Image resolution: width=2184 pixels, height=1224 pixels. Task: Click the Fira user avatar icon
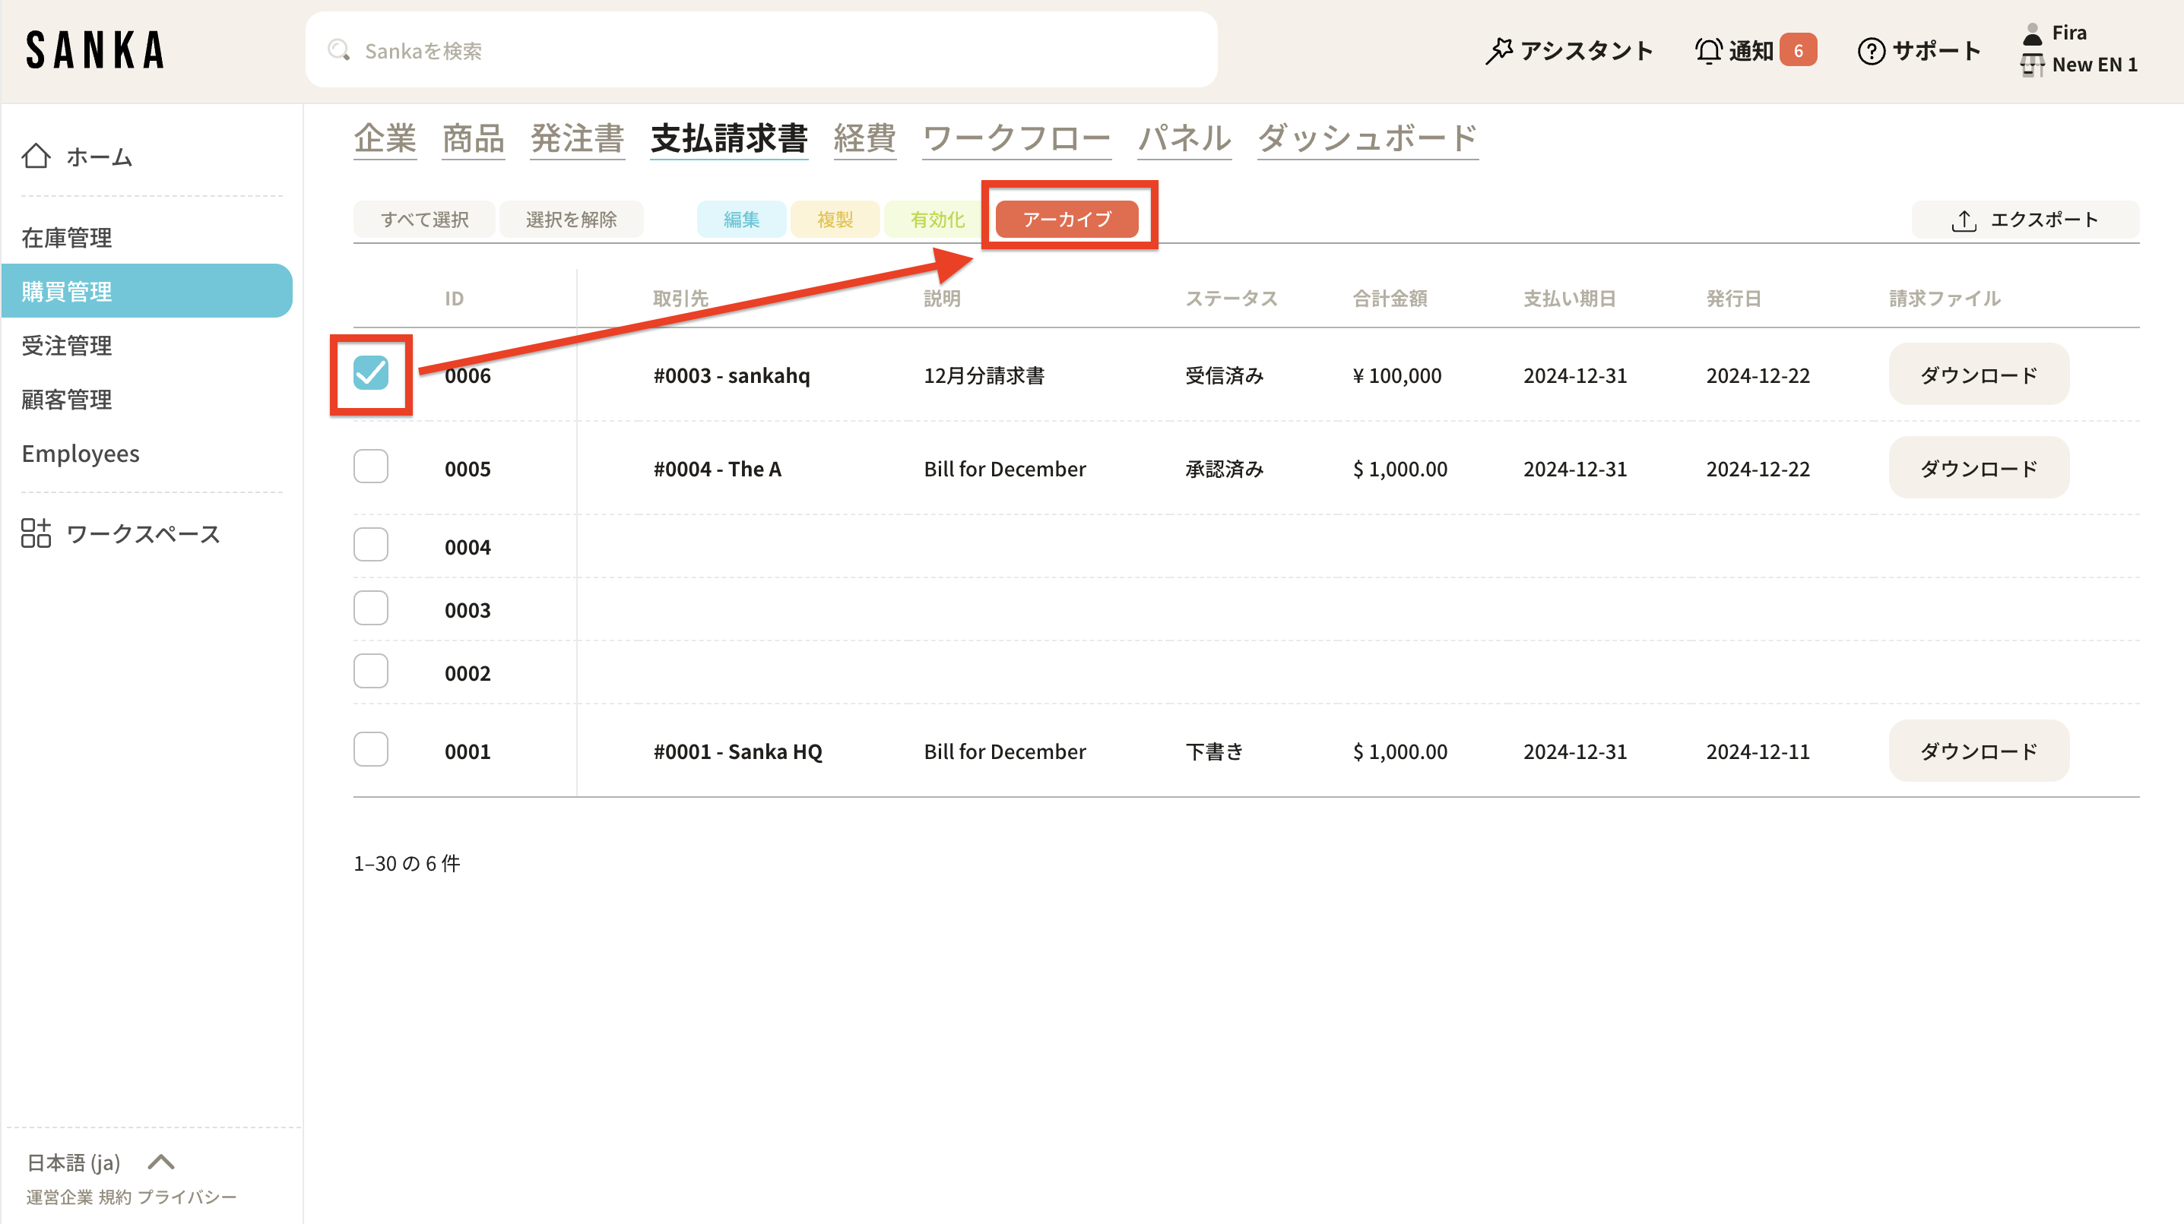click(x=2032, y=34)
